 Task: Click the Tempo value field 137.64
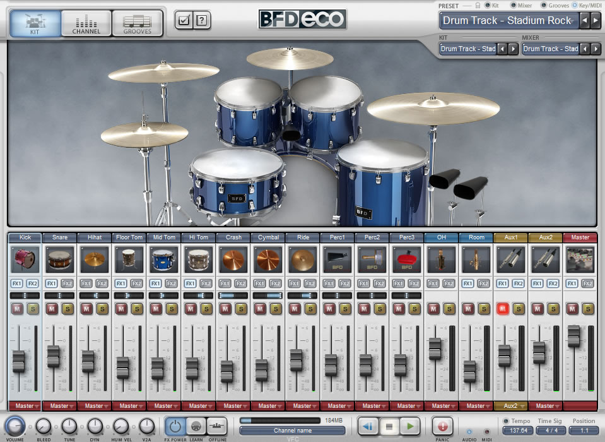click(x=518, y=430)
